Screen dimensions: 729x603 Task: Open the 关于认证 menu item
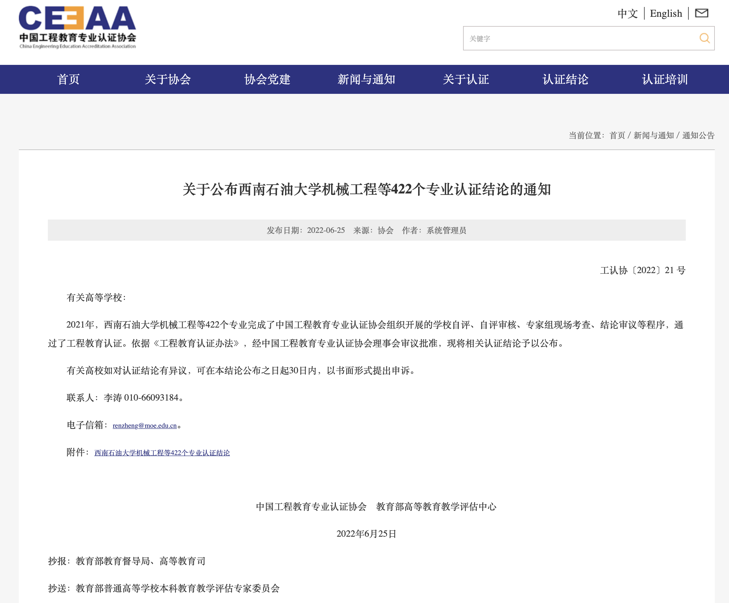point(466,79)
